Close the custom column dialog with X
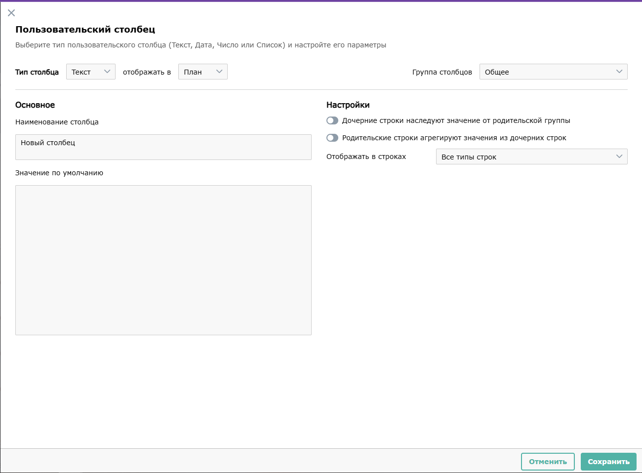642x473 pixels. pyautogui.click(x=11, y=13)
